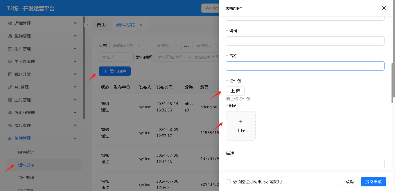Viewport: 395px width, 191px height.
Task: Click the 2024-07-08 12:42:26 cell
Action: click(167, 158)
